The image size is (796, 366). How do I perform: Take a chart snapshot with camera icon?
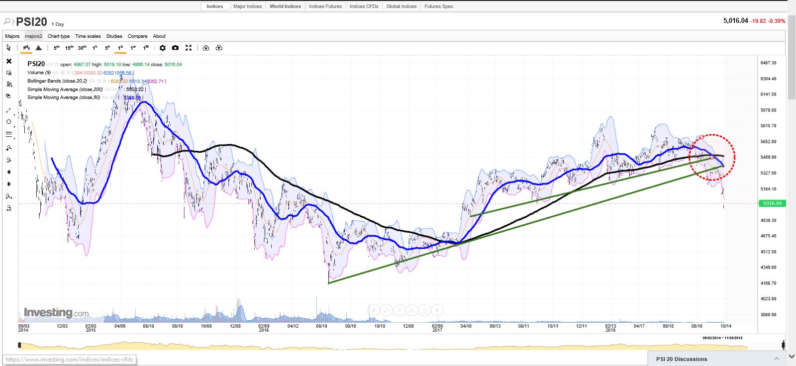coord(175,48)
